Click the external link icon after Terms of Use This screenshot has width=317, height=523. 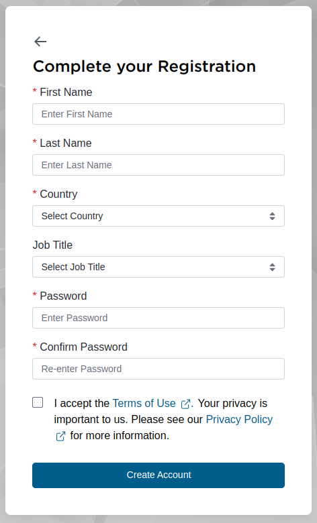coord(185,404)
